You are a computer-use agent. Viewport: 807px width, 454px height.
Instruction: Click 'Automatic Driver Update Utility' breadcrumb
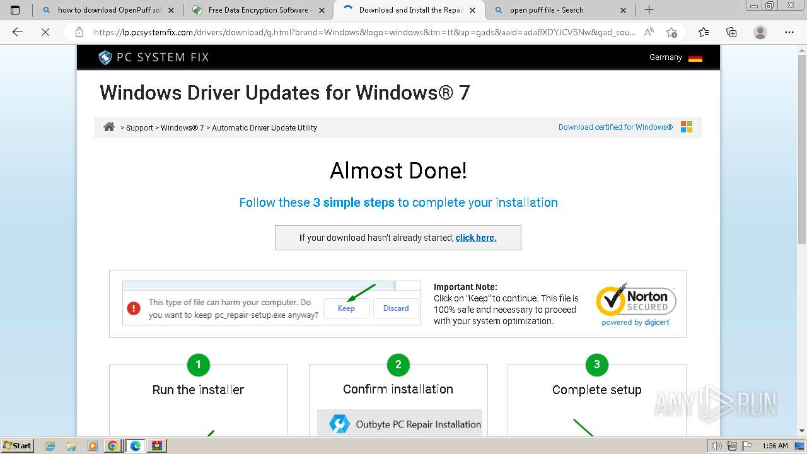(264, 127)
